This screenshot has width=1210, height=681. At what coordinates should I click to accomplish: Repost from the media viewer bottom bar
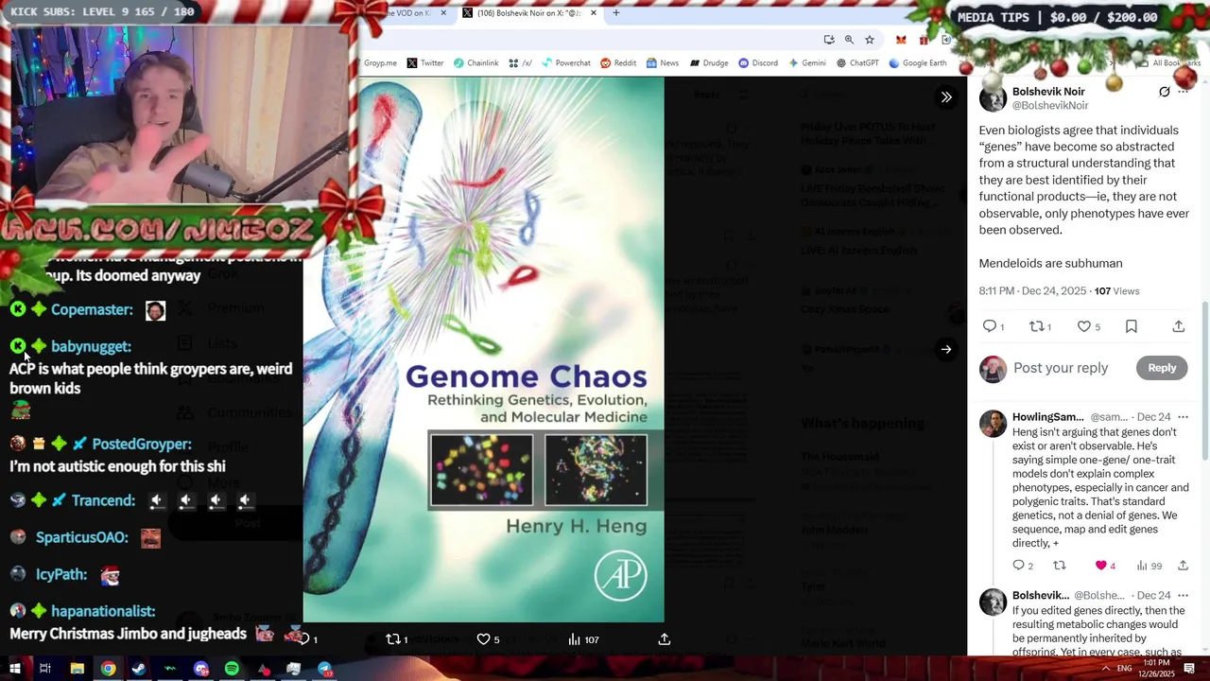tap(393, 639)
